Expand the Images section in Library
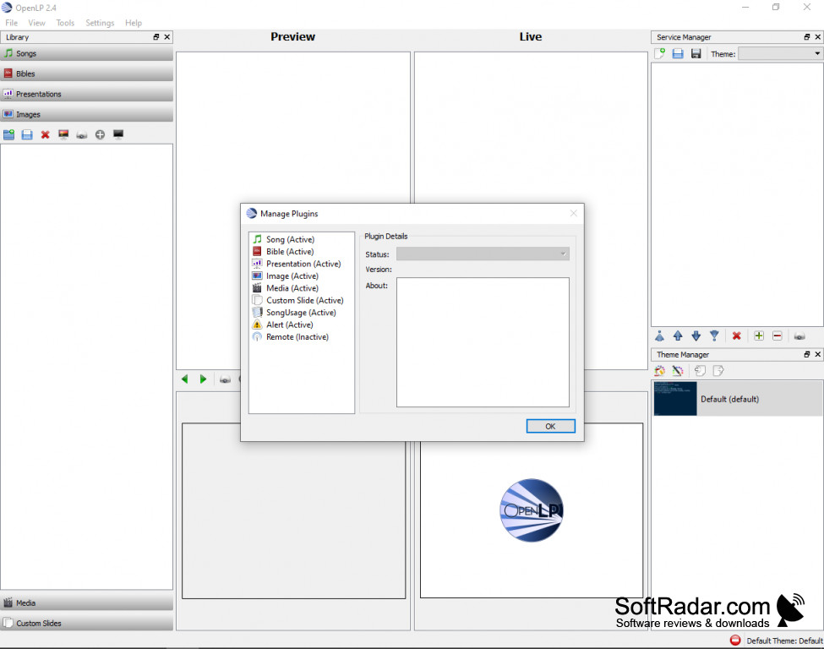 [87, 115]
